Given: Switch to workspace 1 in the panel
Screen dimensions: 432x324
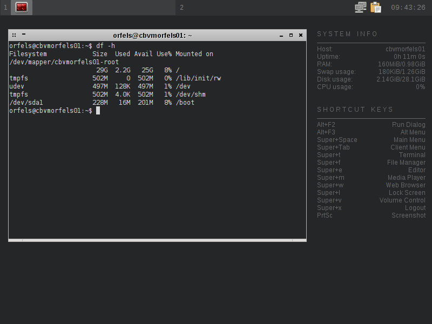Looking at the screenshot, I should click(x=5, y=8).
